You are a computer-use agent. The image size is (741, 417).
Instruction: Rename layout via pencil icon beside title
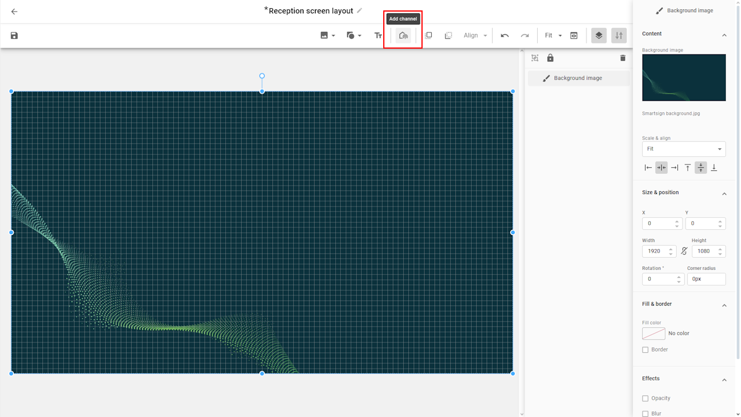point(360,10)
